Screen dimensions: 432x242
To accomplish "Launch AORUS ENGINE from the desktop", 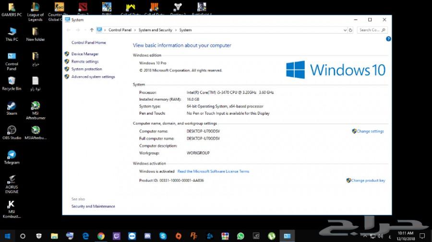I will point(12,184).
